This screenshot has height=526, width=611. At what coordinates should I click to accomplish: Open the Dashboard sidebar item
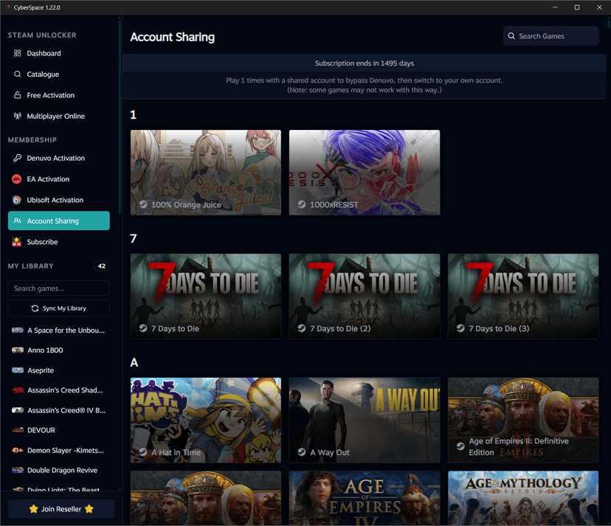[44, 53]
